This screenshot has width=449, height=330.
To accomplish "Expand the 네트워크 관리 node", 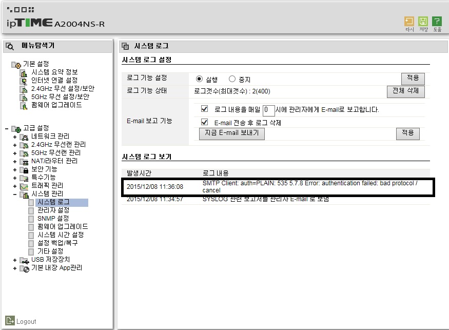I will coord(15,137).
